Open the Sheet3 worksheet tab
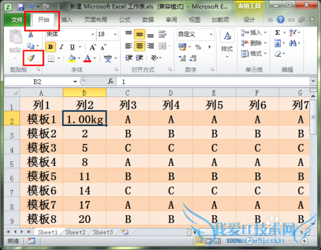The width and height of the screenshot is (321, 250). coord(103,232)
